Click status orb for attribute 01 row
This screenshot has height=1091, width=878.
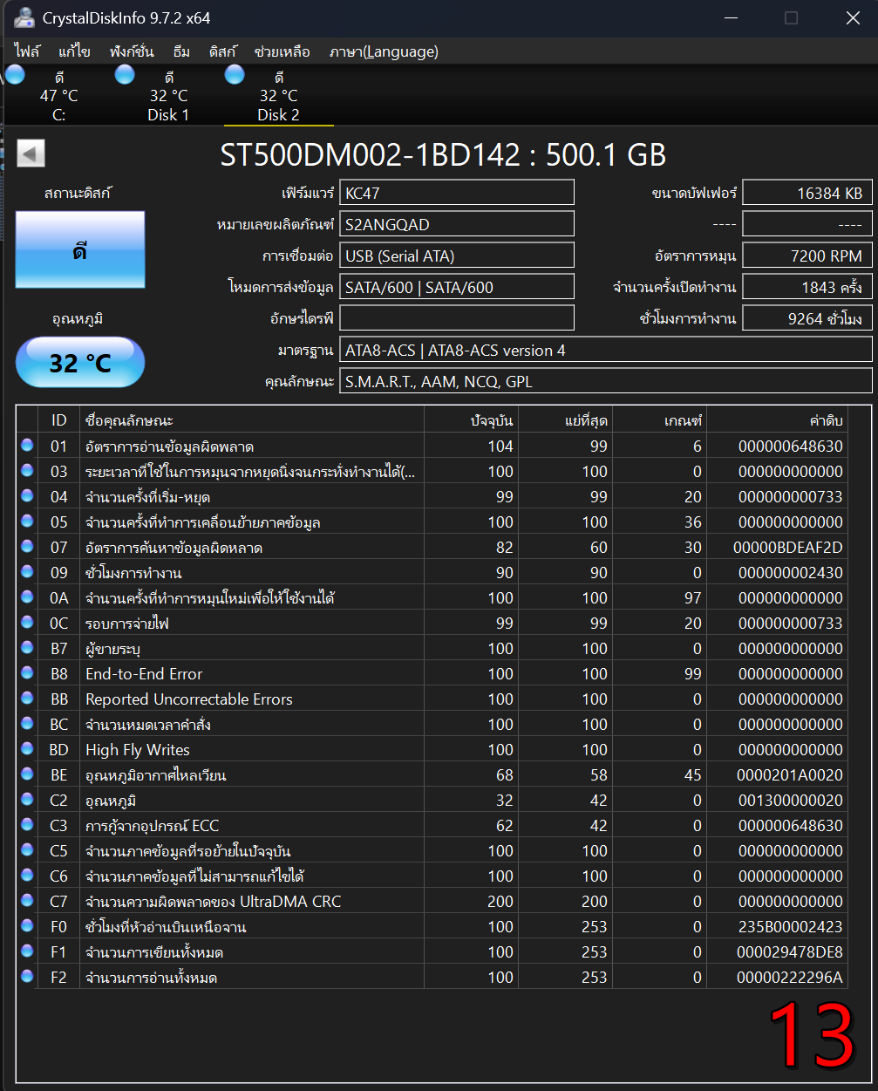(x=27, y=446)
